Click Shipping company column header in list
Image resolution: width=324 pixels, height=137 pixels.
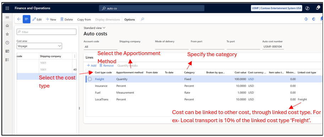(50, 56)
